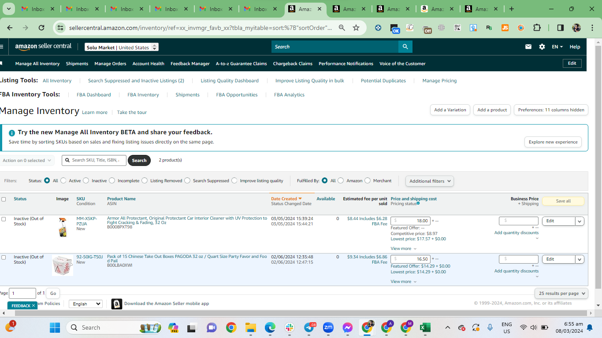Image resolution: width=602 pixels, height=338 pixels.
Task: Open the Chrome profile avatar
Action: pos(576,28)
